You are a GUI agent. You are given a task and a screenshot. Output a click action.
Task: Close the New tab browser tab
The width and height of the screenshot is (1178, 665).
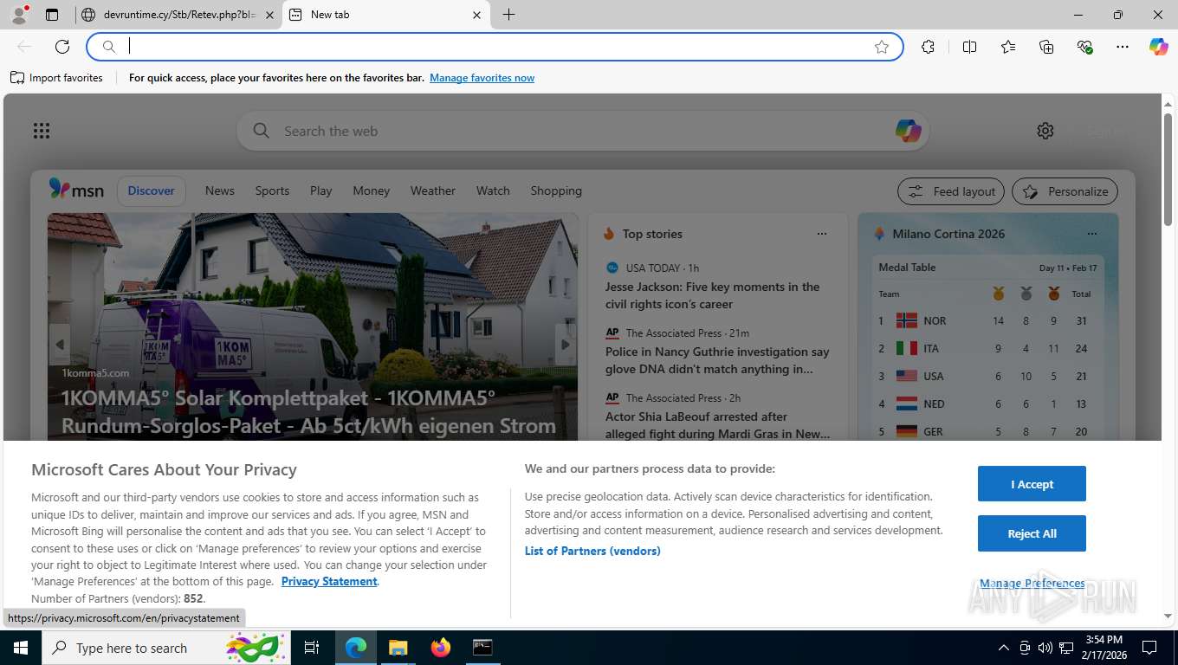tap(477, 15)
